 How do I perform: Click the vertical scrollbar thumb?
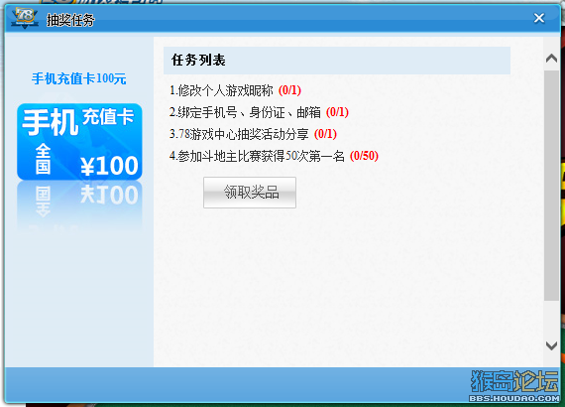click(x=551, y=186)
